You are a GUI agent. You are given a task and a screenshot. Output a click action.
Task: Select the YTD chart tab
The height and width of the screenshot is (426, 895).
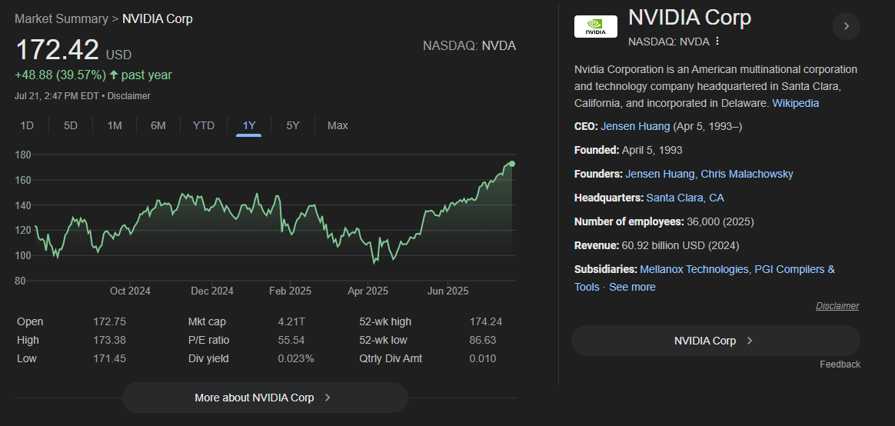pyautogui.click(x=204, y=125)
